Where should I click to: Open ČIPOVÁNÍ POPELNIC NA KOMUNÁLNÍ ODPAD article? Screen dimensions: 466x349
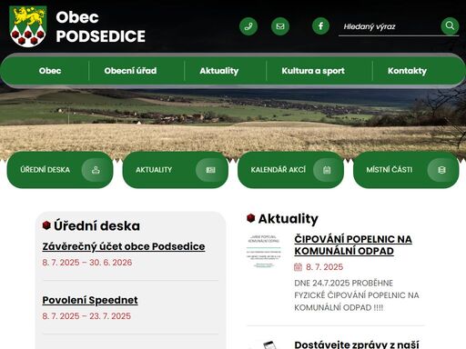[x=353, y=245]
